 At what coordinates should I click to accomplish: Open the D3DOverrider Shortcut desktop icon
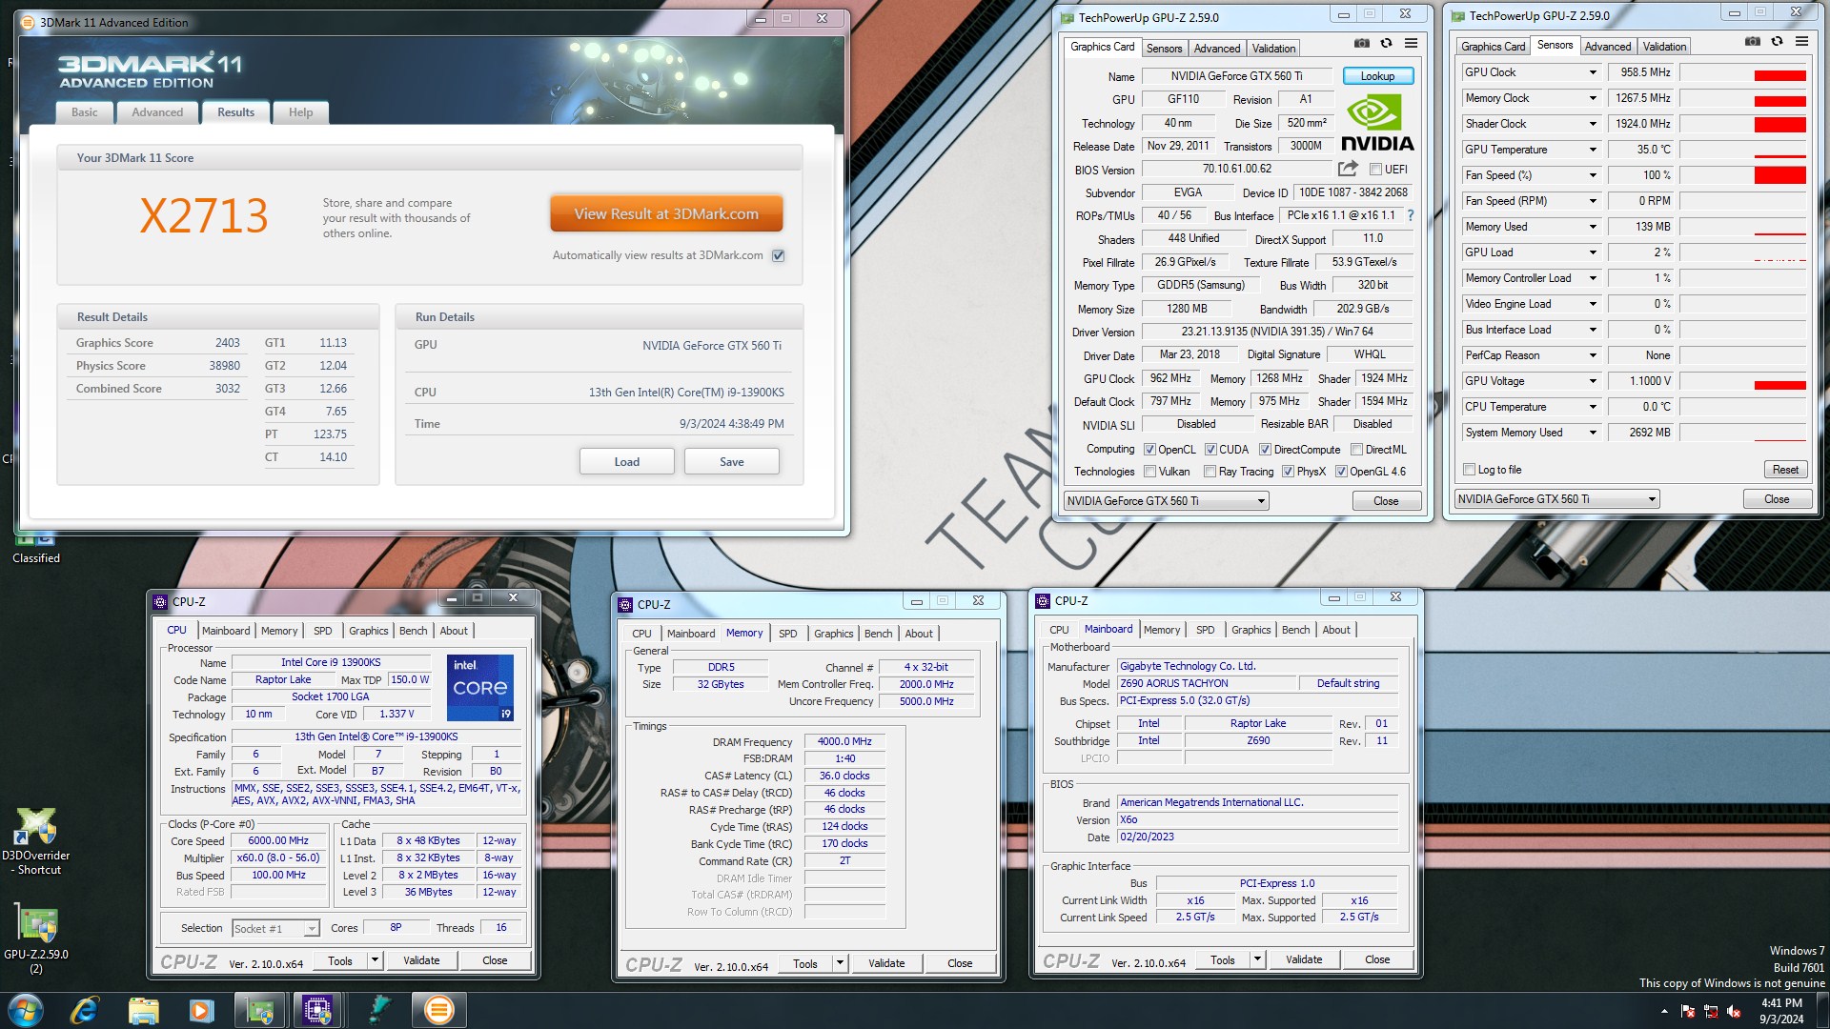click(36, 841)
